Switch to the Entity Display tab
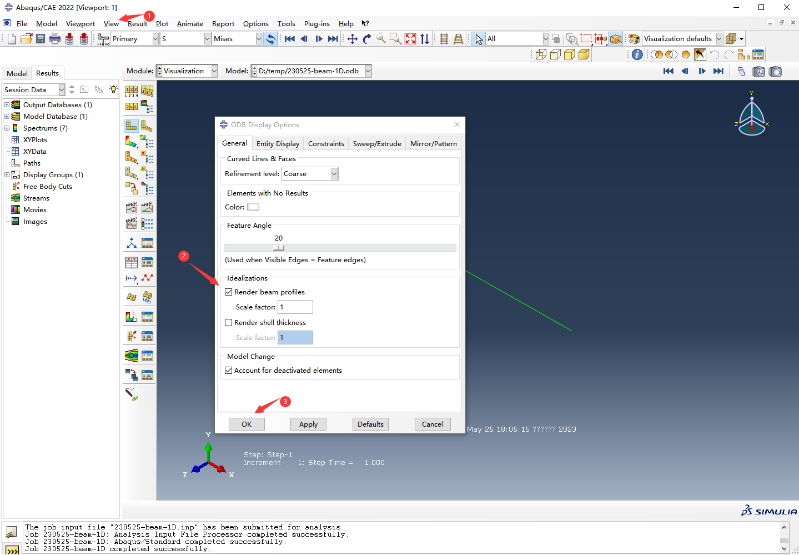 (278, 144)
